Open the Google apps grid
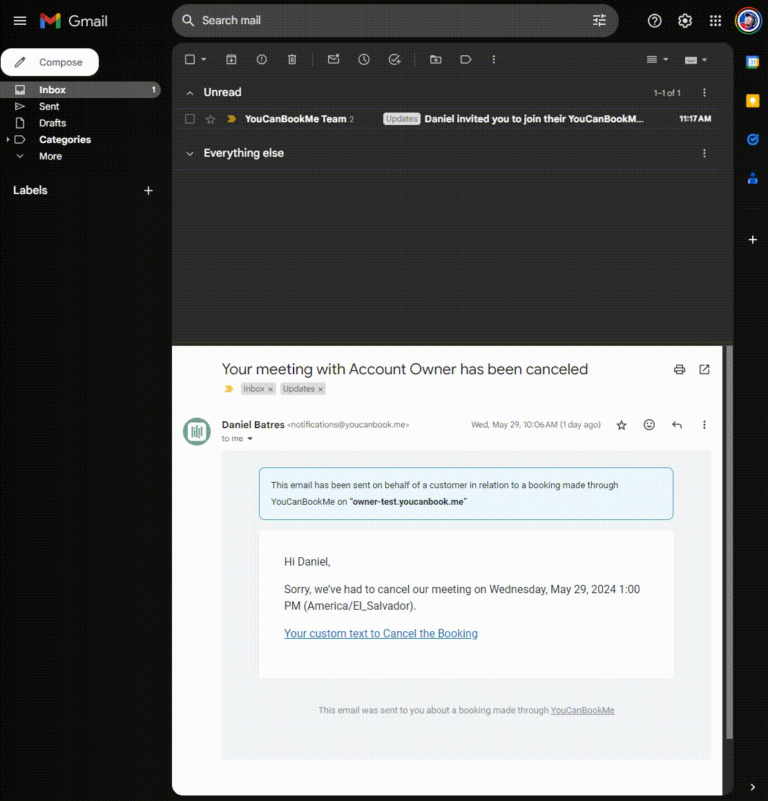 716,21
